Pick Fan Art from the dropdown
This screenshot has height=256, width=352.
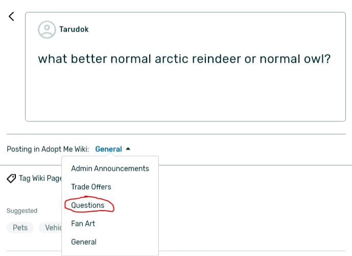[x=83, y=223]
